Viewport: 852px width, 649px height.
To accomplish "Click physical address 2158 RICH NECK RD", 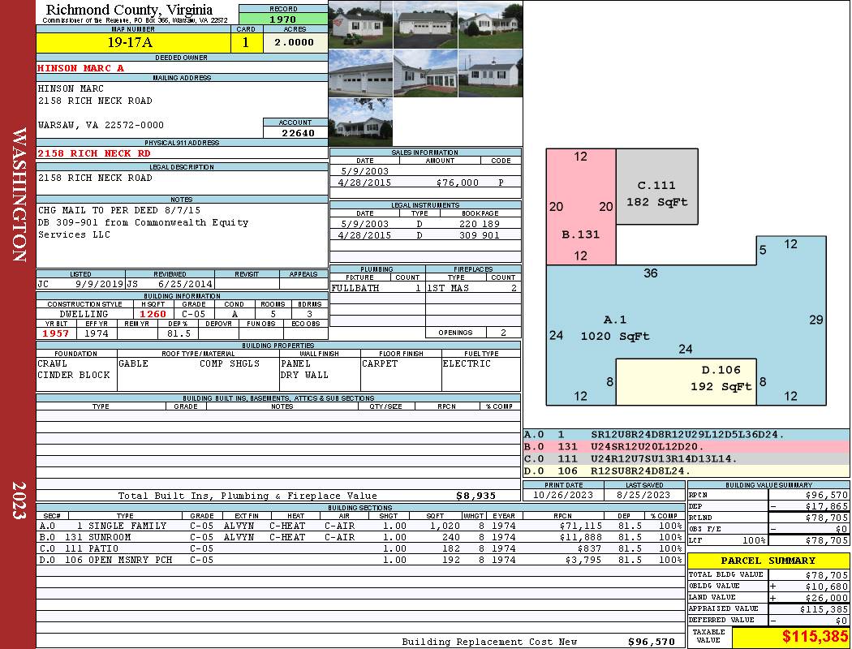I will [x=93, y=153].
